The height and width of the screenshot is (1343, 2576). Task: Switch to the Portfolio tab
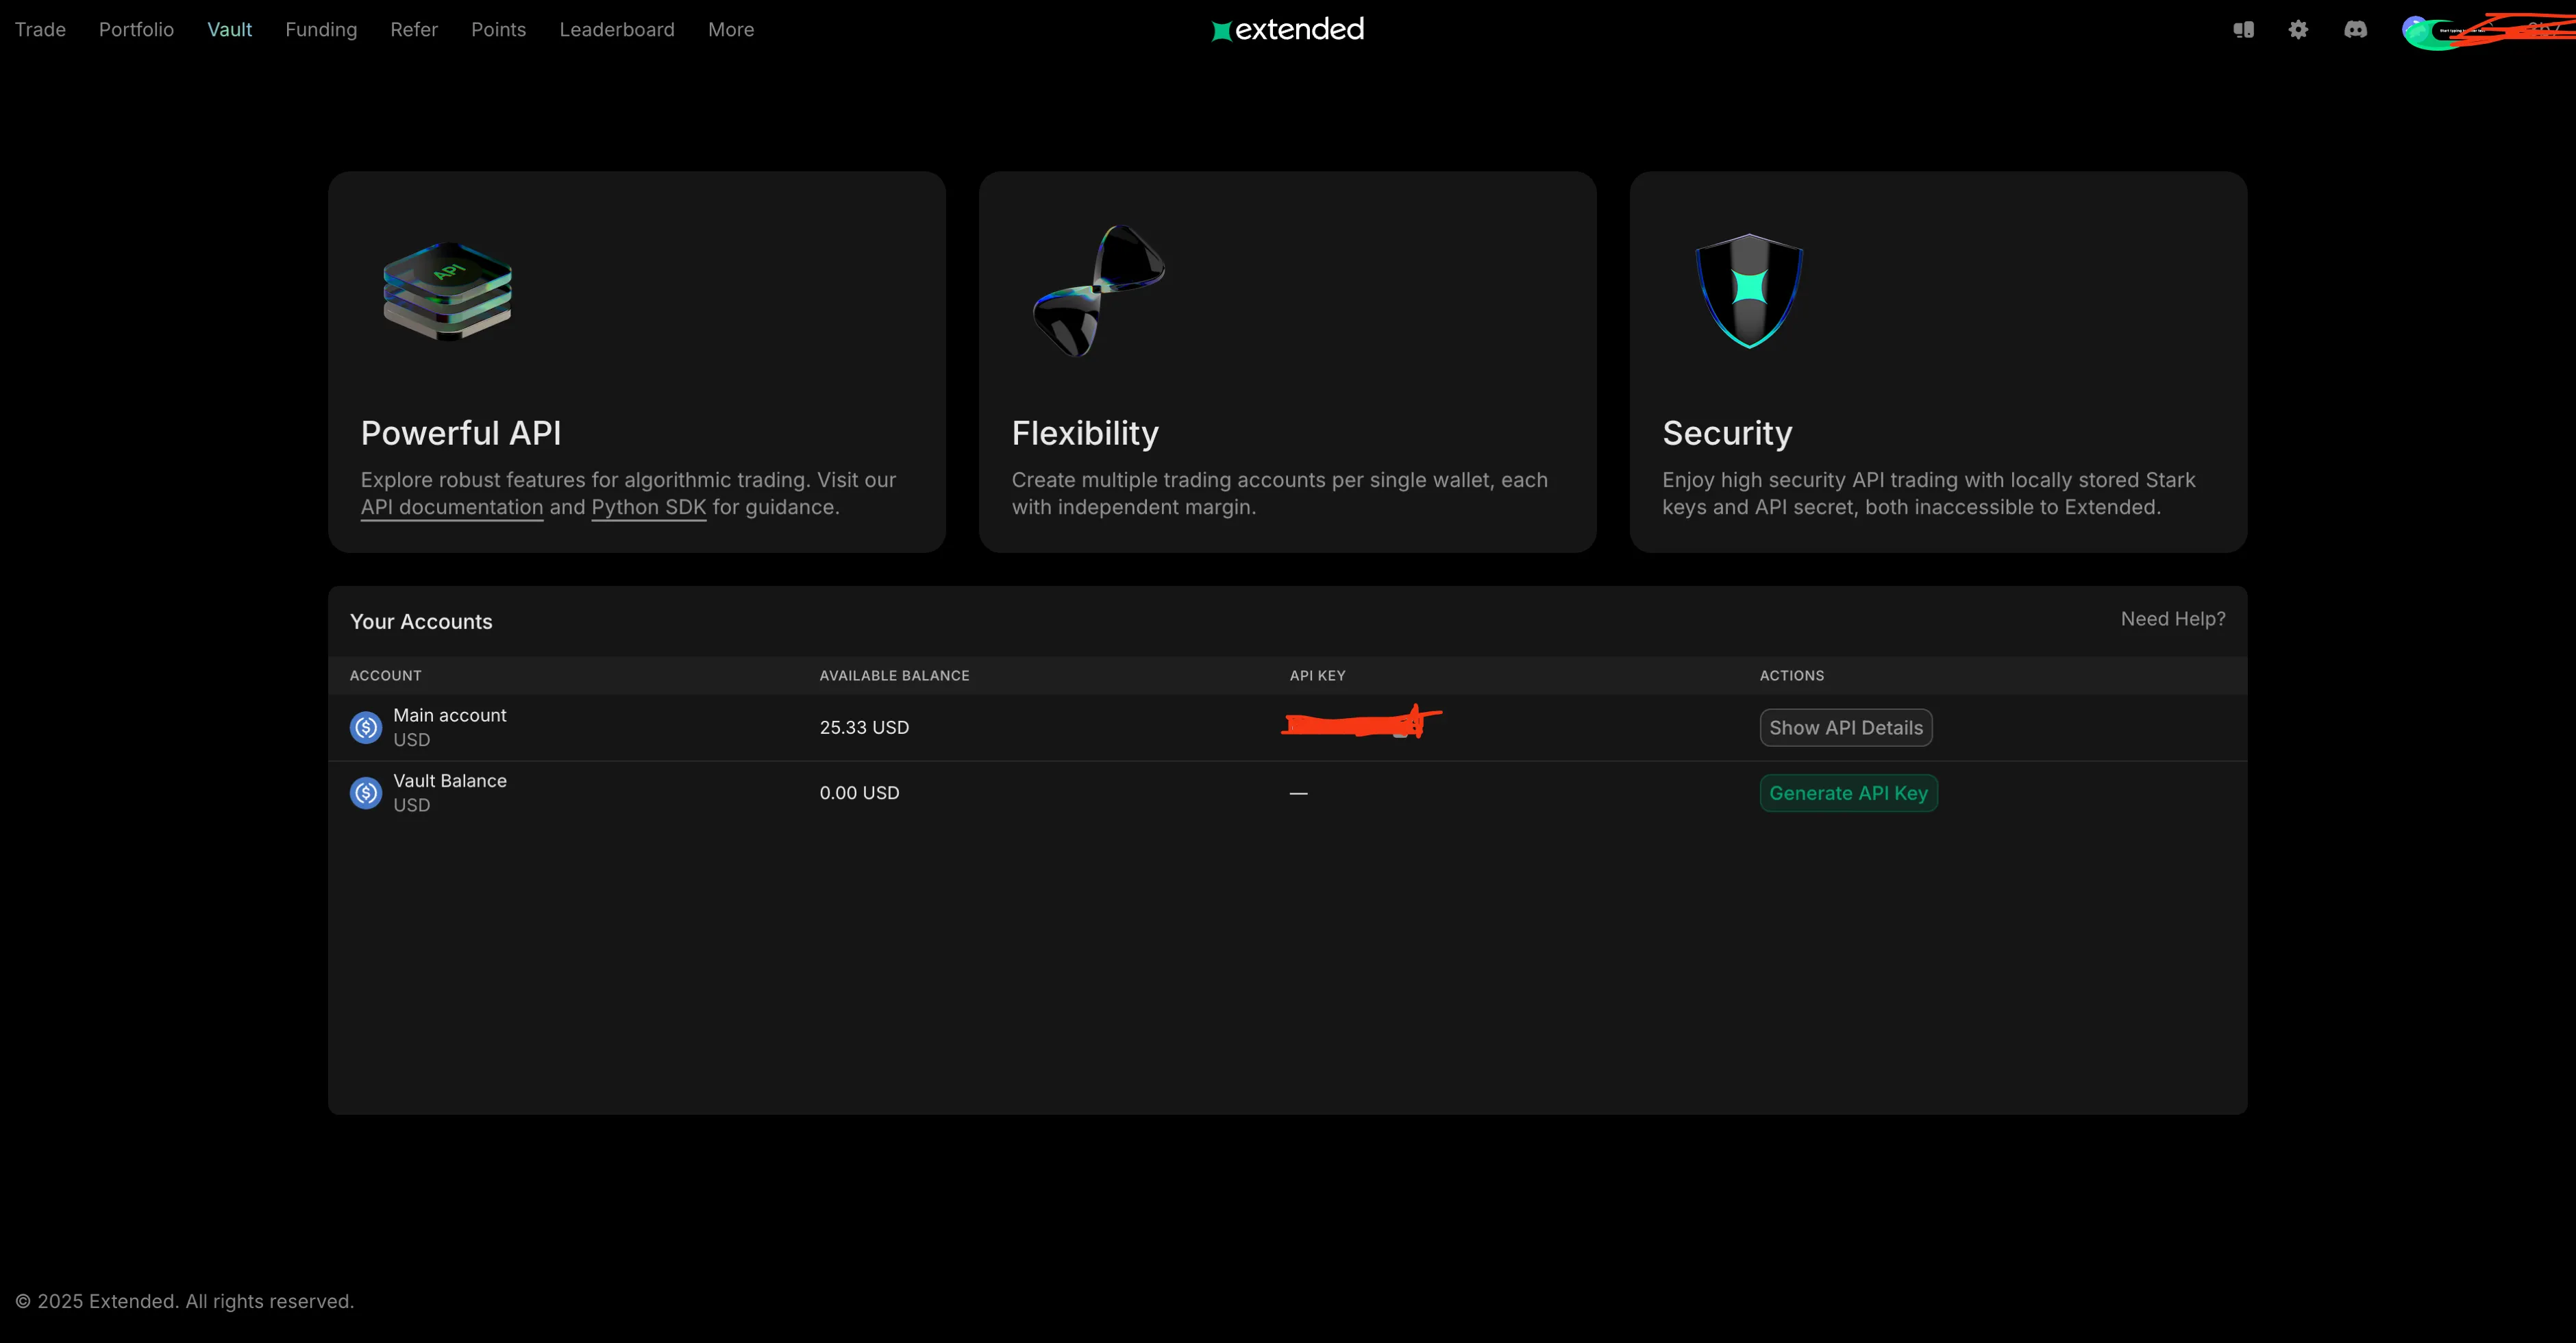136,29
